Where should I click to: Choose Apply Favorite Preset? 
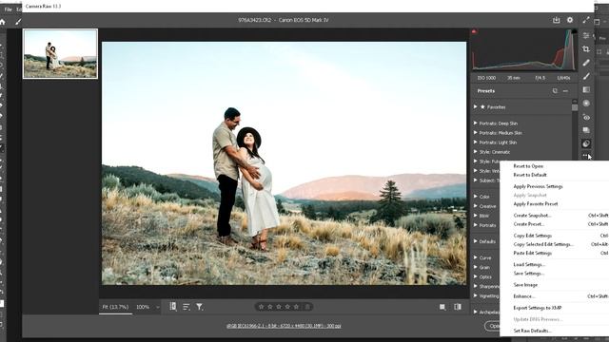point(536,204)
